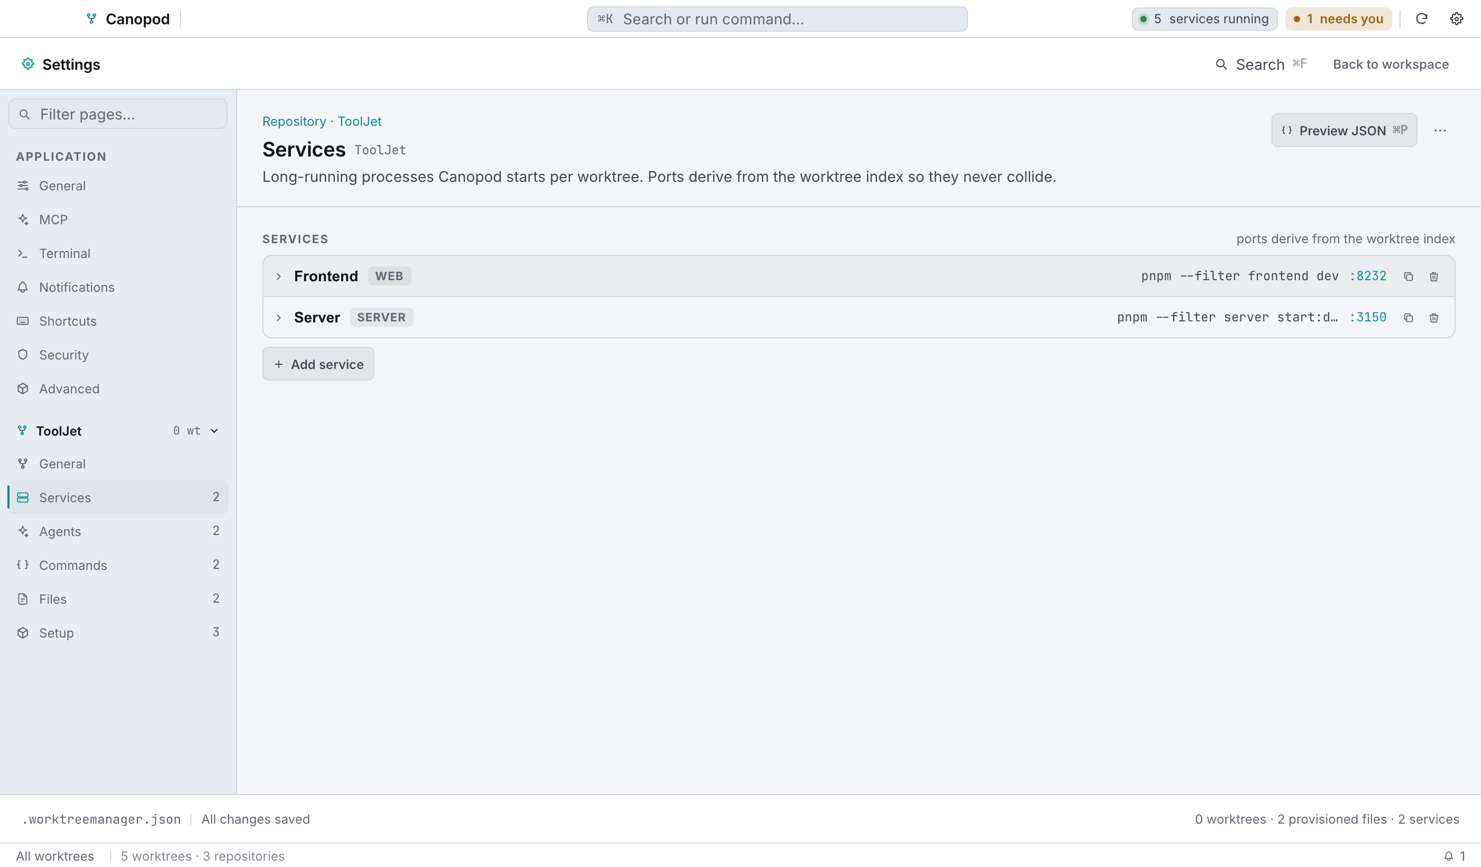Click the magnifier icon next to Search
1481x867 pixels.
[x=1221, y=64]
